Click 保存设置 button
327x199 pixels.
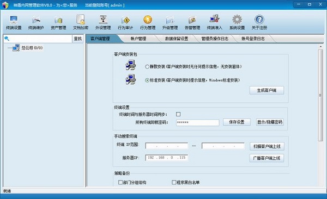point(237,122)
